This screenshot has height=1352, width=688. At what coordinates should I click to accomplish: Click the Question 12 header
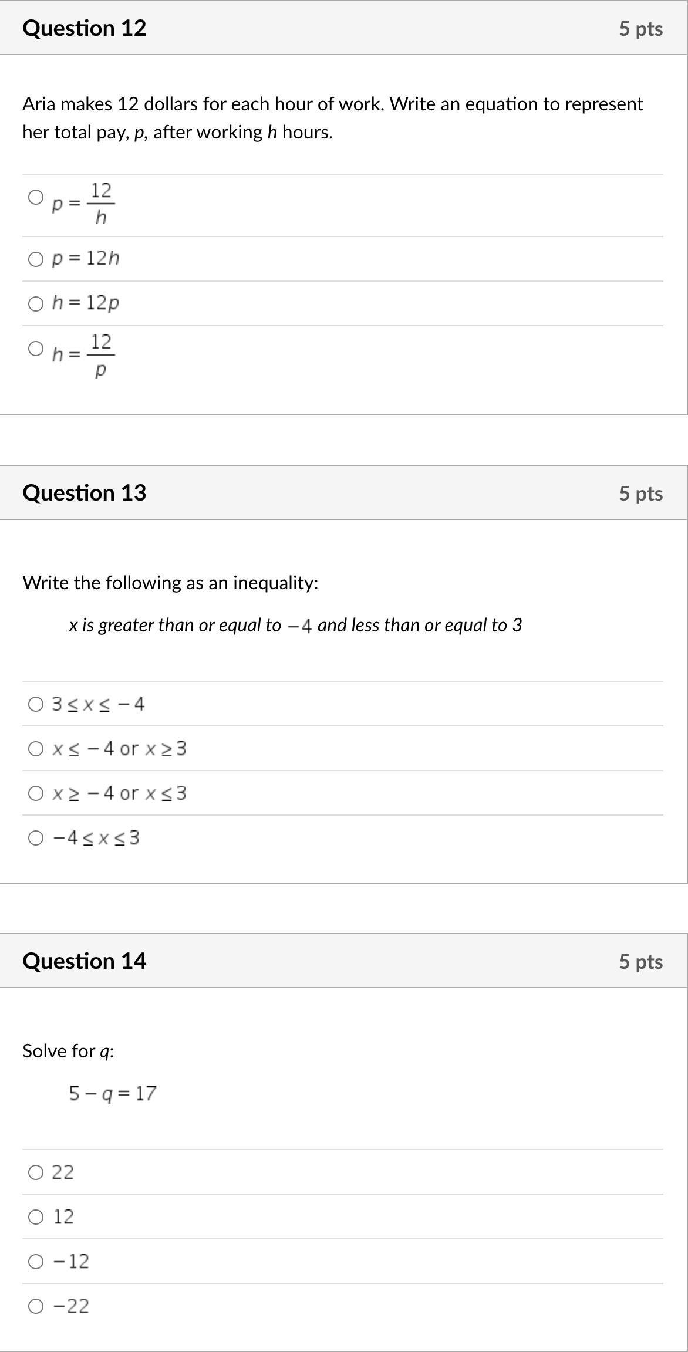pyautogui.click(x=85, y=28)
